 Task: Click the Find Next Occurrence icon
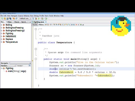[x=58, y=25]
